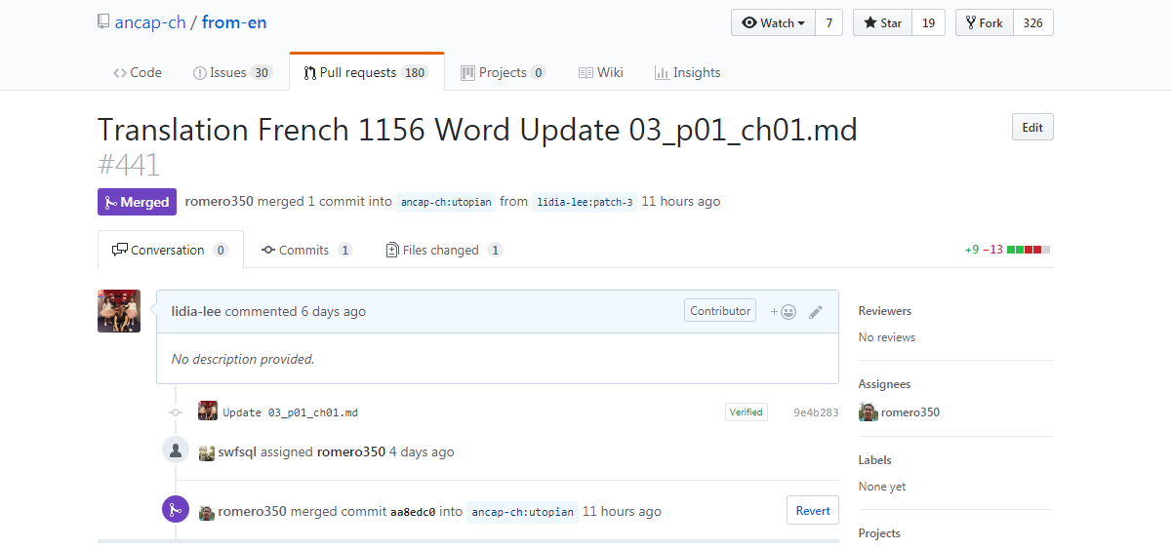
Task: Click the Reviewers sidebar heading
Action: coord(885,311)
